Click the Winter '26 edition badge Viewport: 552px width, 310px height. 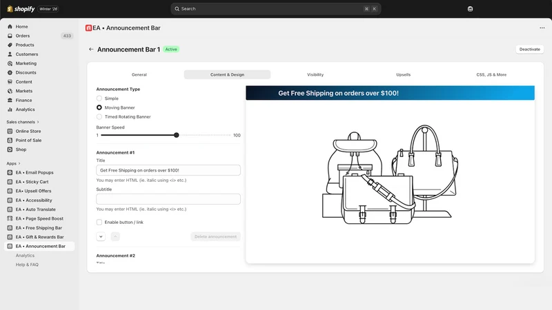pos(48,9)
